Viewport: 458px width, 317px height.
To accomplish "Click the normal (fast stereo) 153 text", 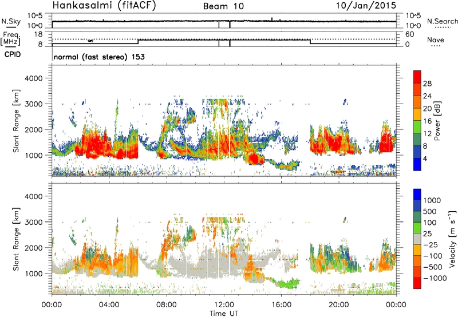I will [x=99, y=57].
